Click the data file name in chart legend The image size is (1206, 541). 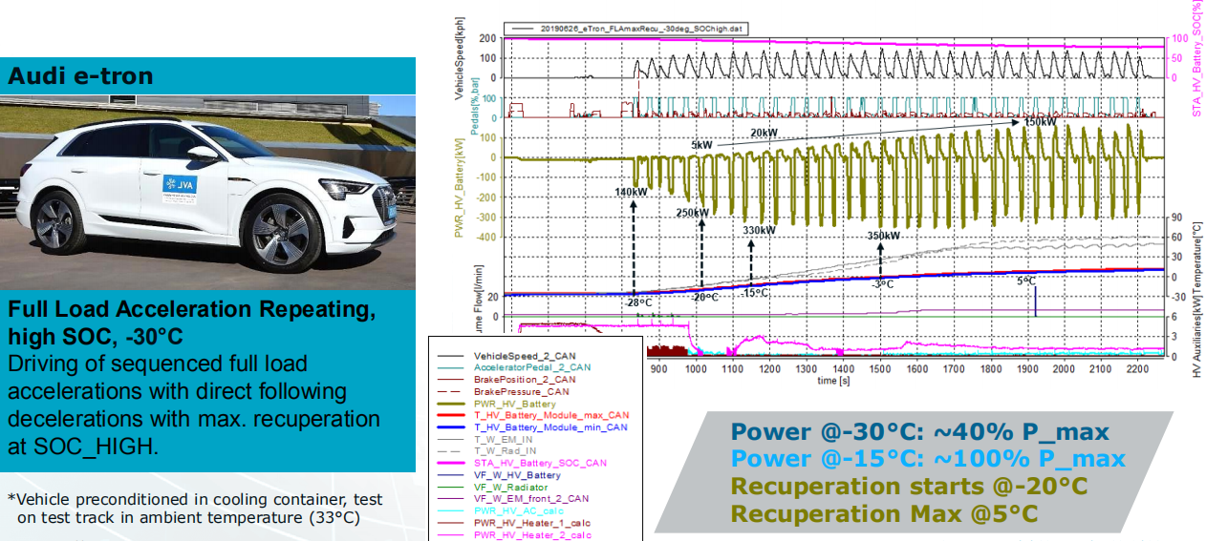coord(642,29)
